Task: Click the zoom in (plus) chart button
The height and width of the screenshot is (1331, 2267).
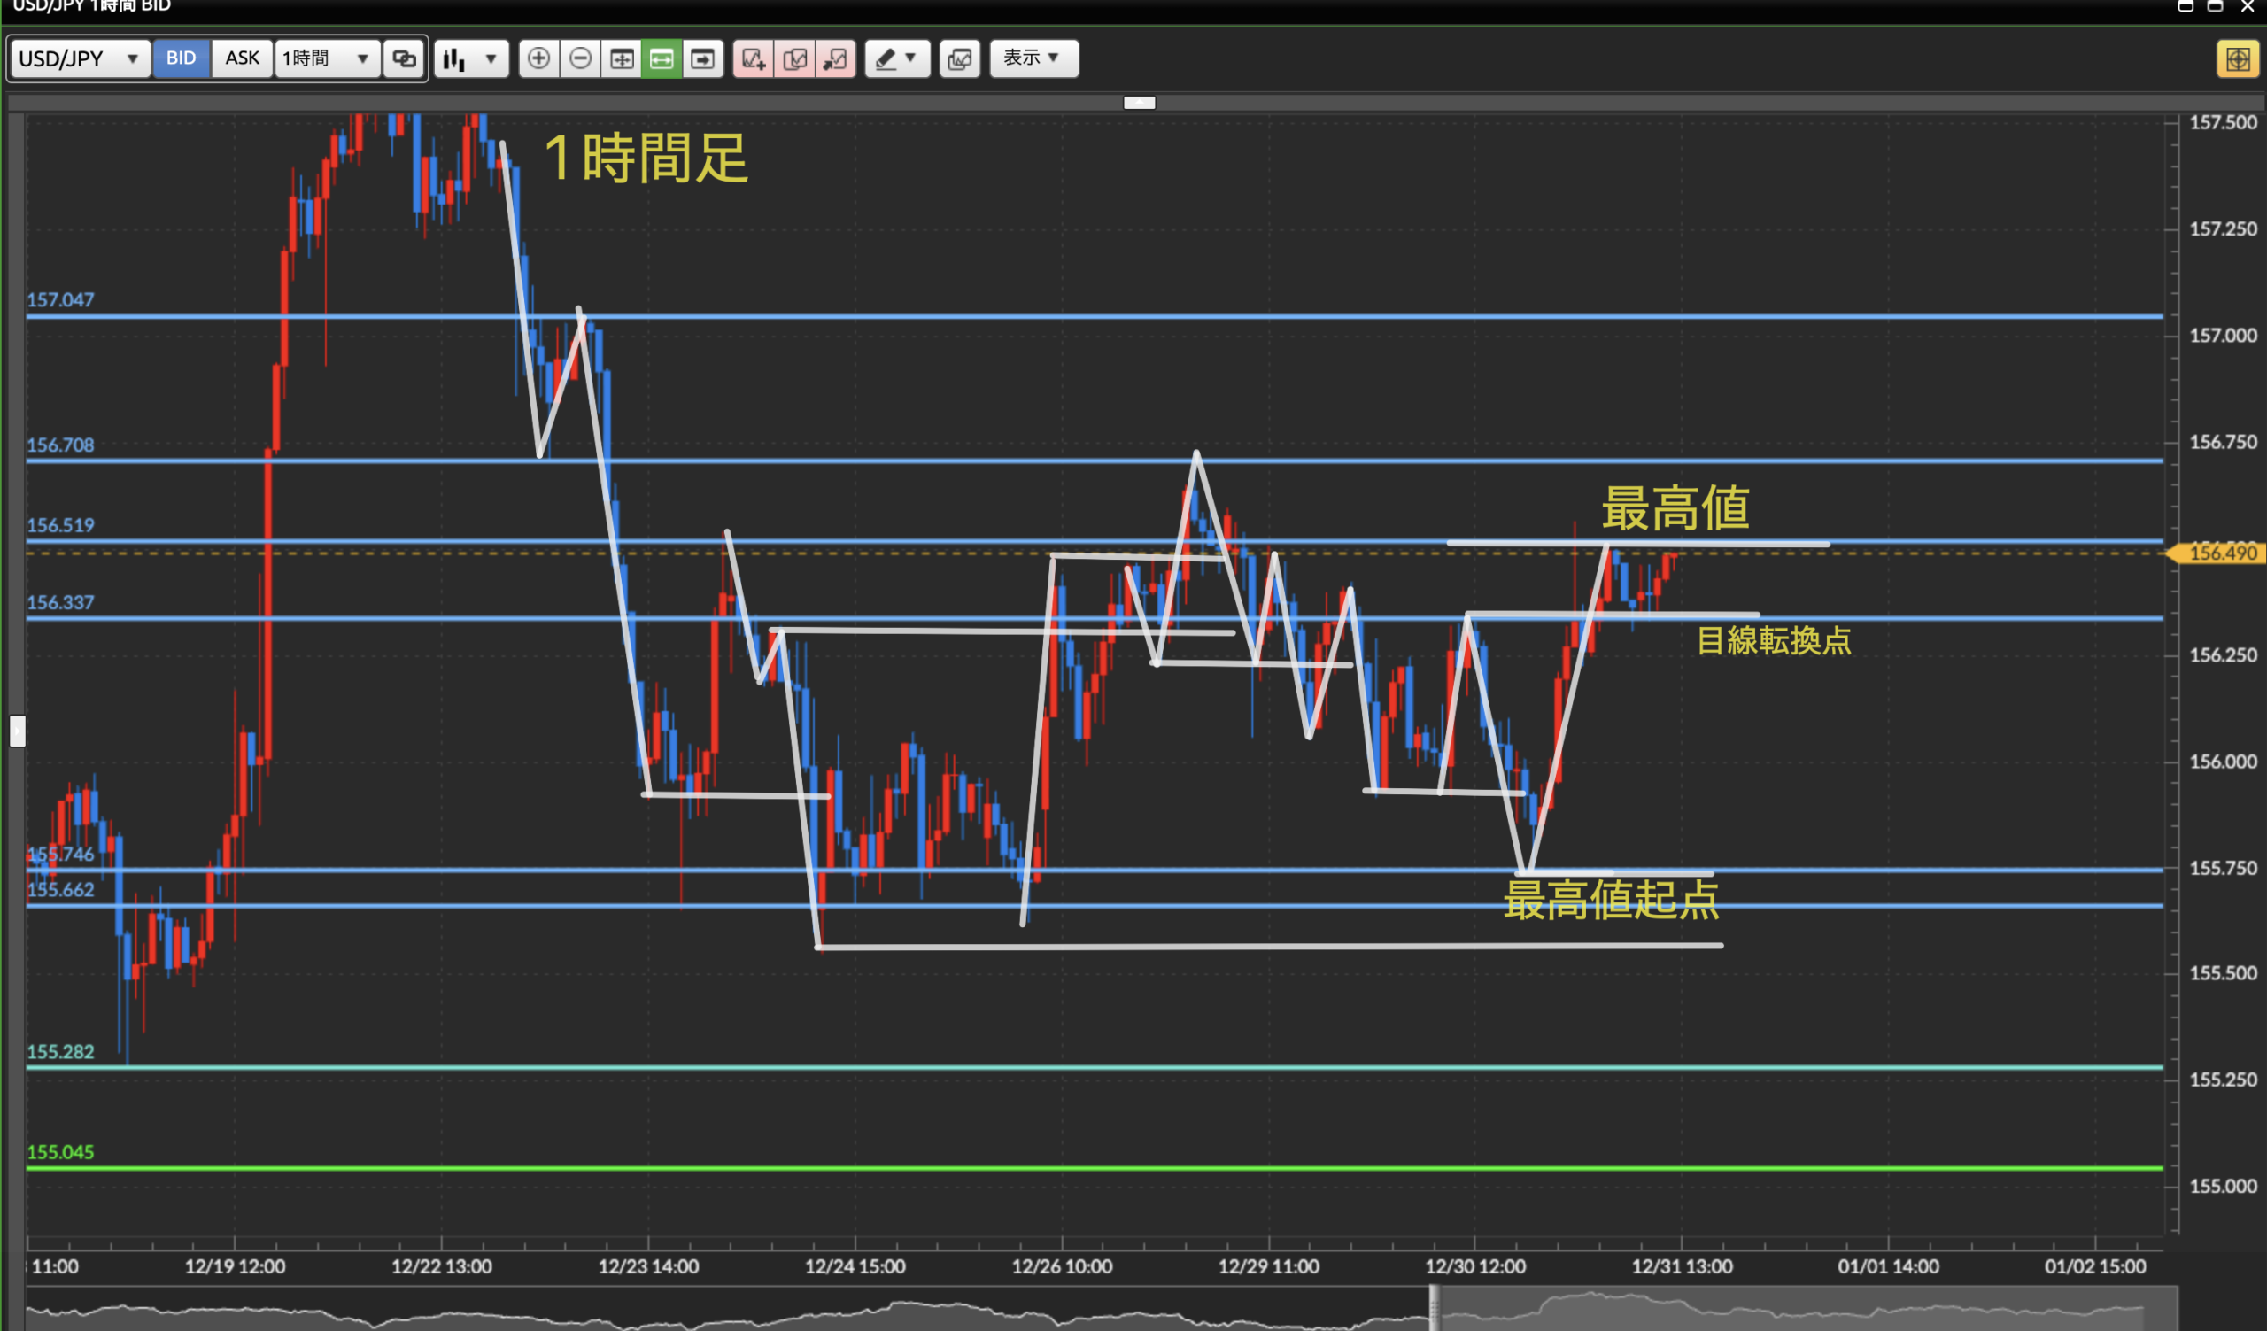Action: 538,59
